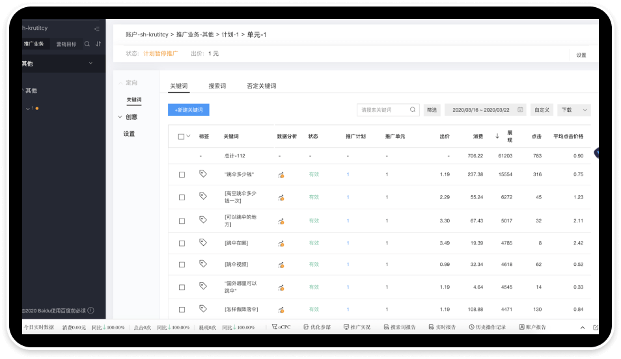Image resolution: width=621 pixels, height=359 pixels.
Task: Open 搜索词报告 in the bottom toolbar
Action: pyautogui.click(x=400, y=327)
